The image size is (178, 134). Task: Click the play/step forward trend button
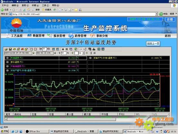(63, 49)
